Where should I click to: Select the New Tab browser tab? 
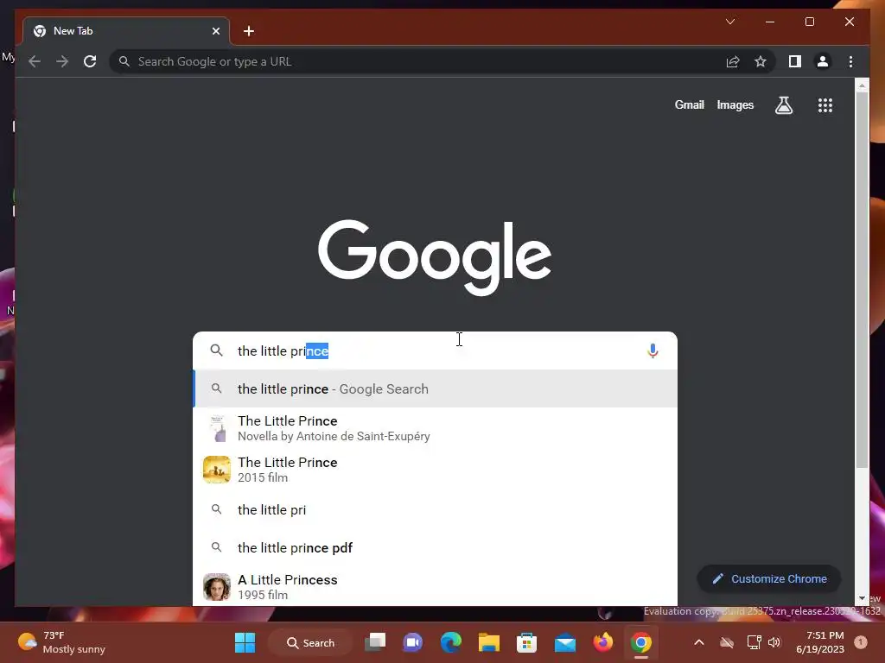coord(126,31)
